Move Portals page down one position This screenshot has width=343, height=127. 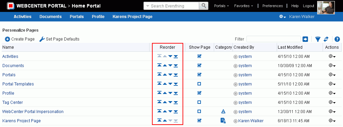(170, 75)
